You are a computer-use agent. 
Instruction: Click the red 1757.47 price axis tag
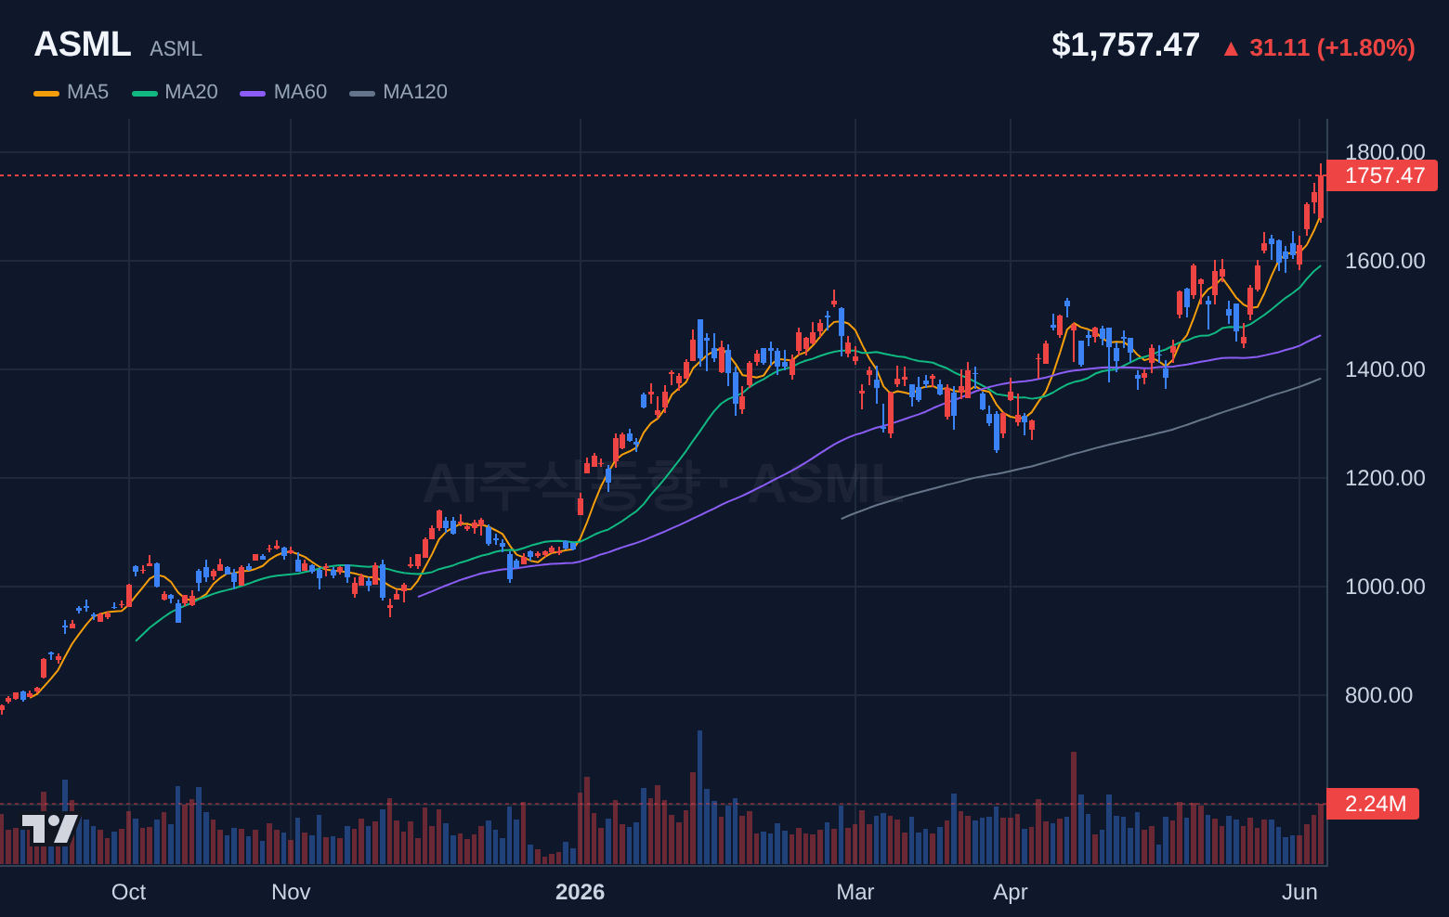[x=1382, y=175]
